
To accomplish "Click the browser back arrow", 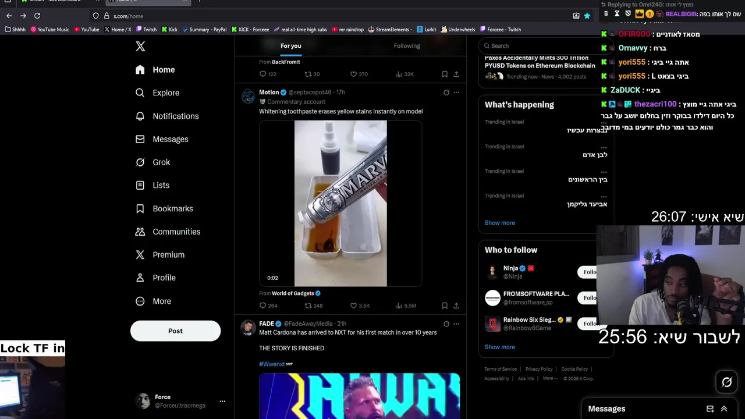I will pyautogui.click(x=9, y=16).
